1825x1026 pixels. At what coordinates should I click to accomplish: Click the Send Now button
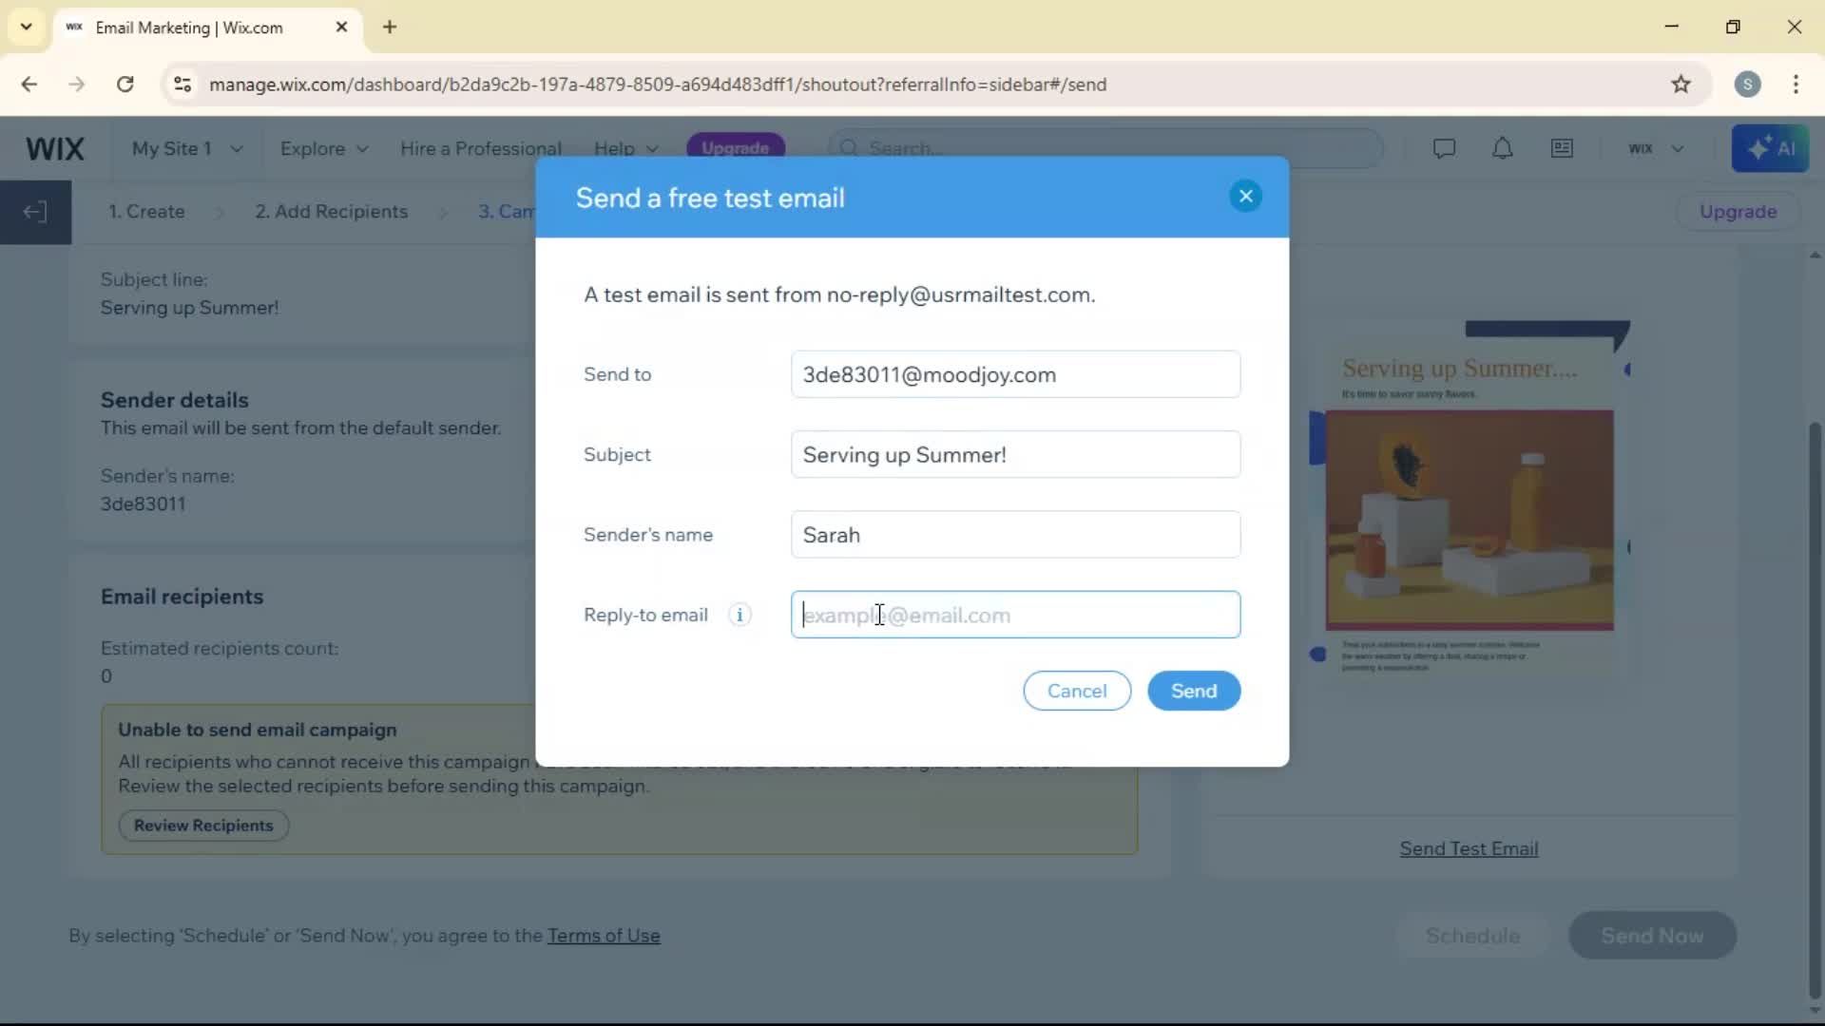[1652, 936]
